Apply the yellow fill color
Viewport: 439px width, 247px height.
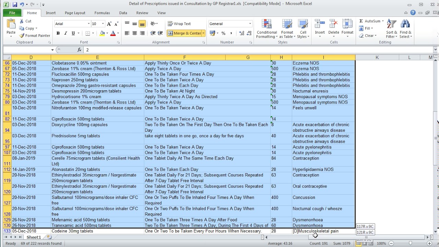click(x=102, y=33)
